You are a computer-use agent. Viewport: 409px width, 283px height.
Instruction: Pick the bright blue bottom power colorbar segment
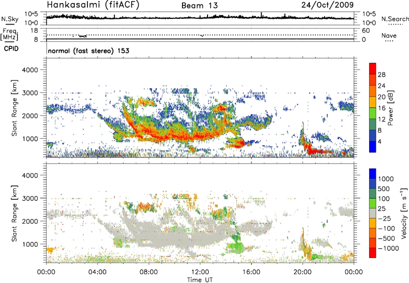373,147
